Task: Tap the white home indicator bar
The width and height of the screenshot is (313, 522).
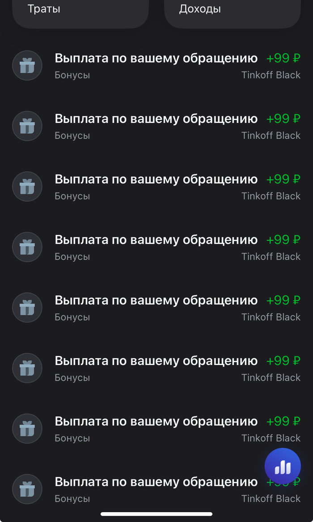Action: point(156,514)
